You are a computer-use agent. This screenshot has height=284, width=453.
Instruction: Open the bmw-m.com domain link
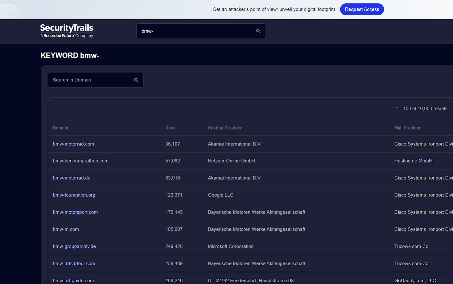click(x=66, y=229)
